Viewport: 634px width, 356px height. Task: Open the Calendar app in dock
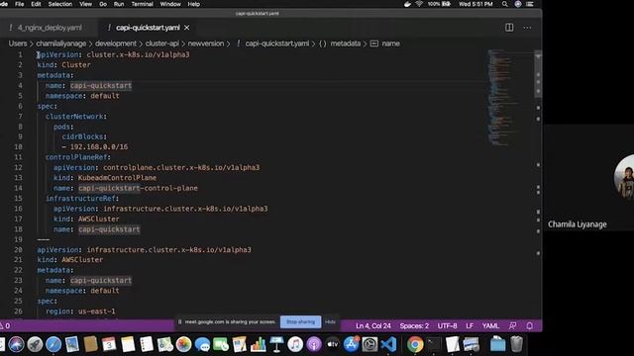click(x=109, y=344)
